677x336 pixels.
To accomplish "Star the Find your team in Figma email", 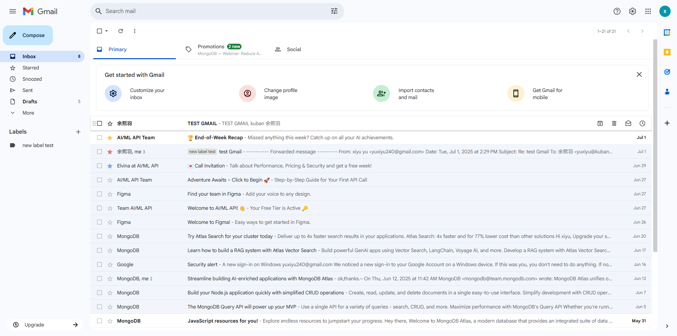I will pyautogui.click(x=110, y=194).
